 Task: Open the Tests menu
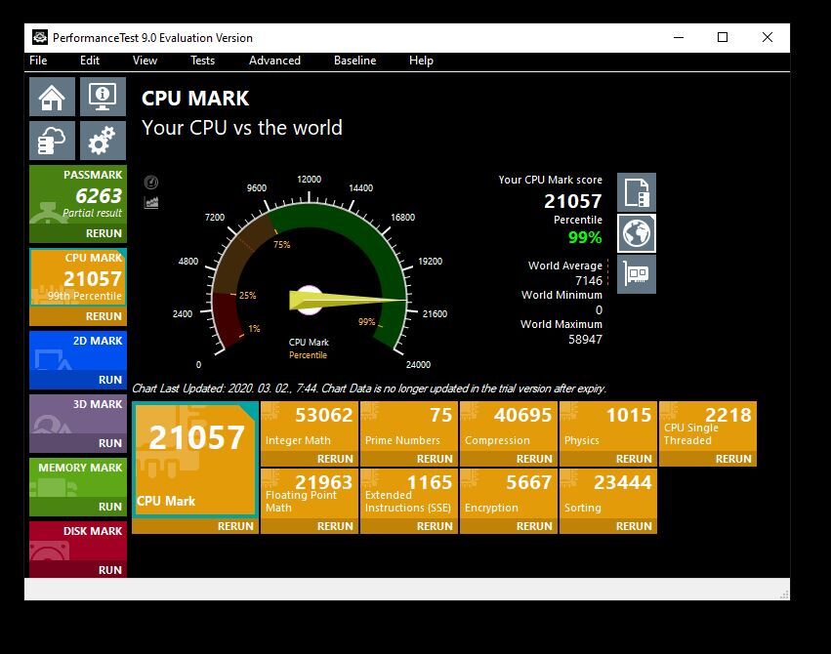coord(202,61)
